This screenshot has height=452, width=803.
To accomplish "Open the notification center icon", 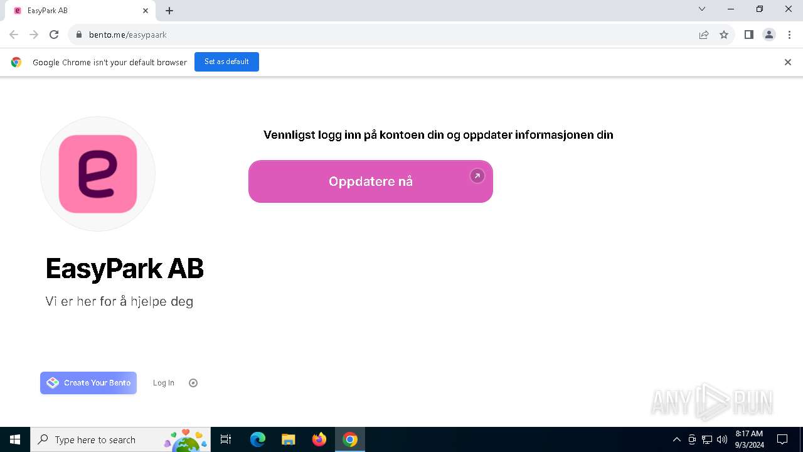I will (782, 439).
